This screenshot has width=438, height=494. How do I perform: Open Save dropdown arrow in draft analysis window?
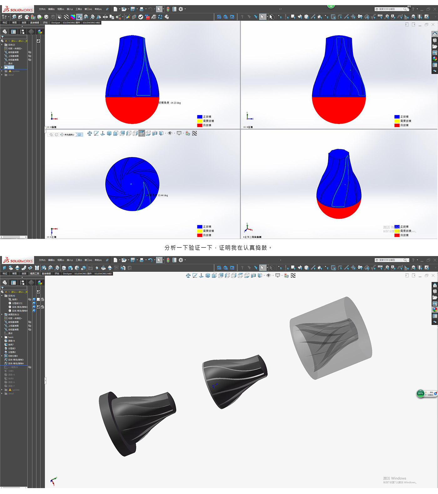pos(137,9)
